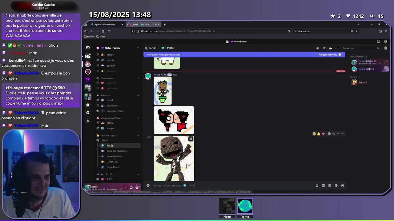The image size is (394, 221).
Task: Collapse the Audios category
Action: pyautogui.click(x=103, y=95)
